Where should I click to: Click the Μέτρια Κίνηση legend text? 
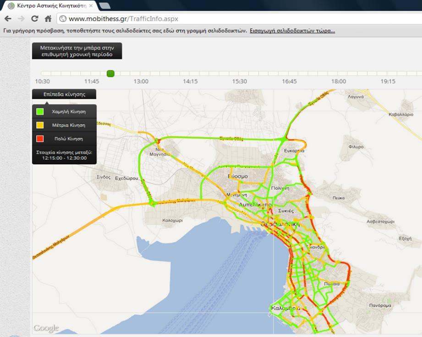tap(69, 125)
